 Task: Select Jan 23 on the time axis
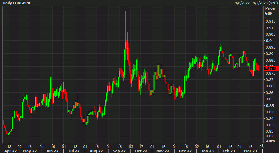pos(207,150)
